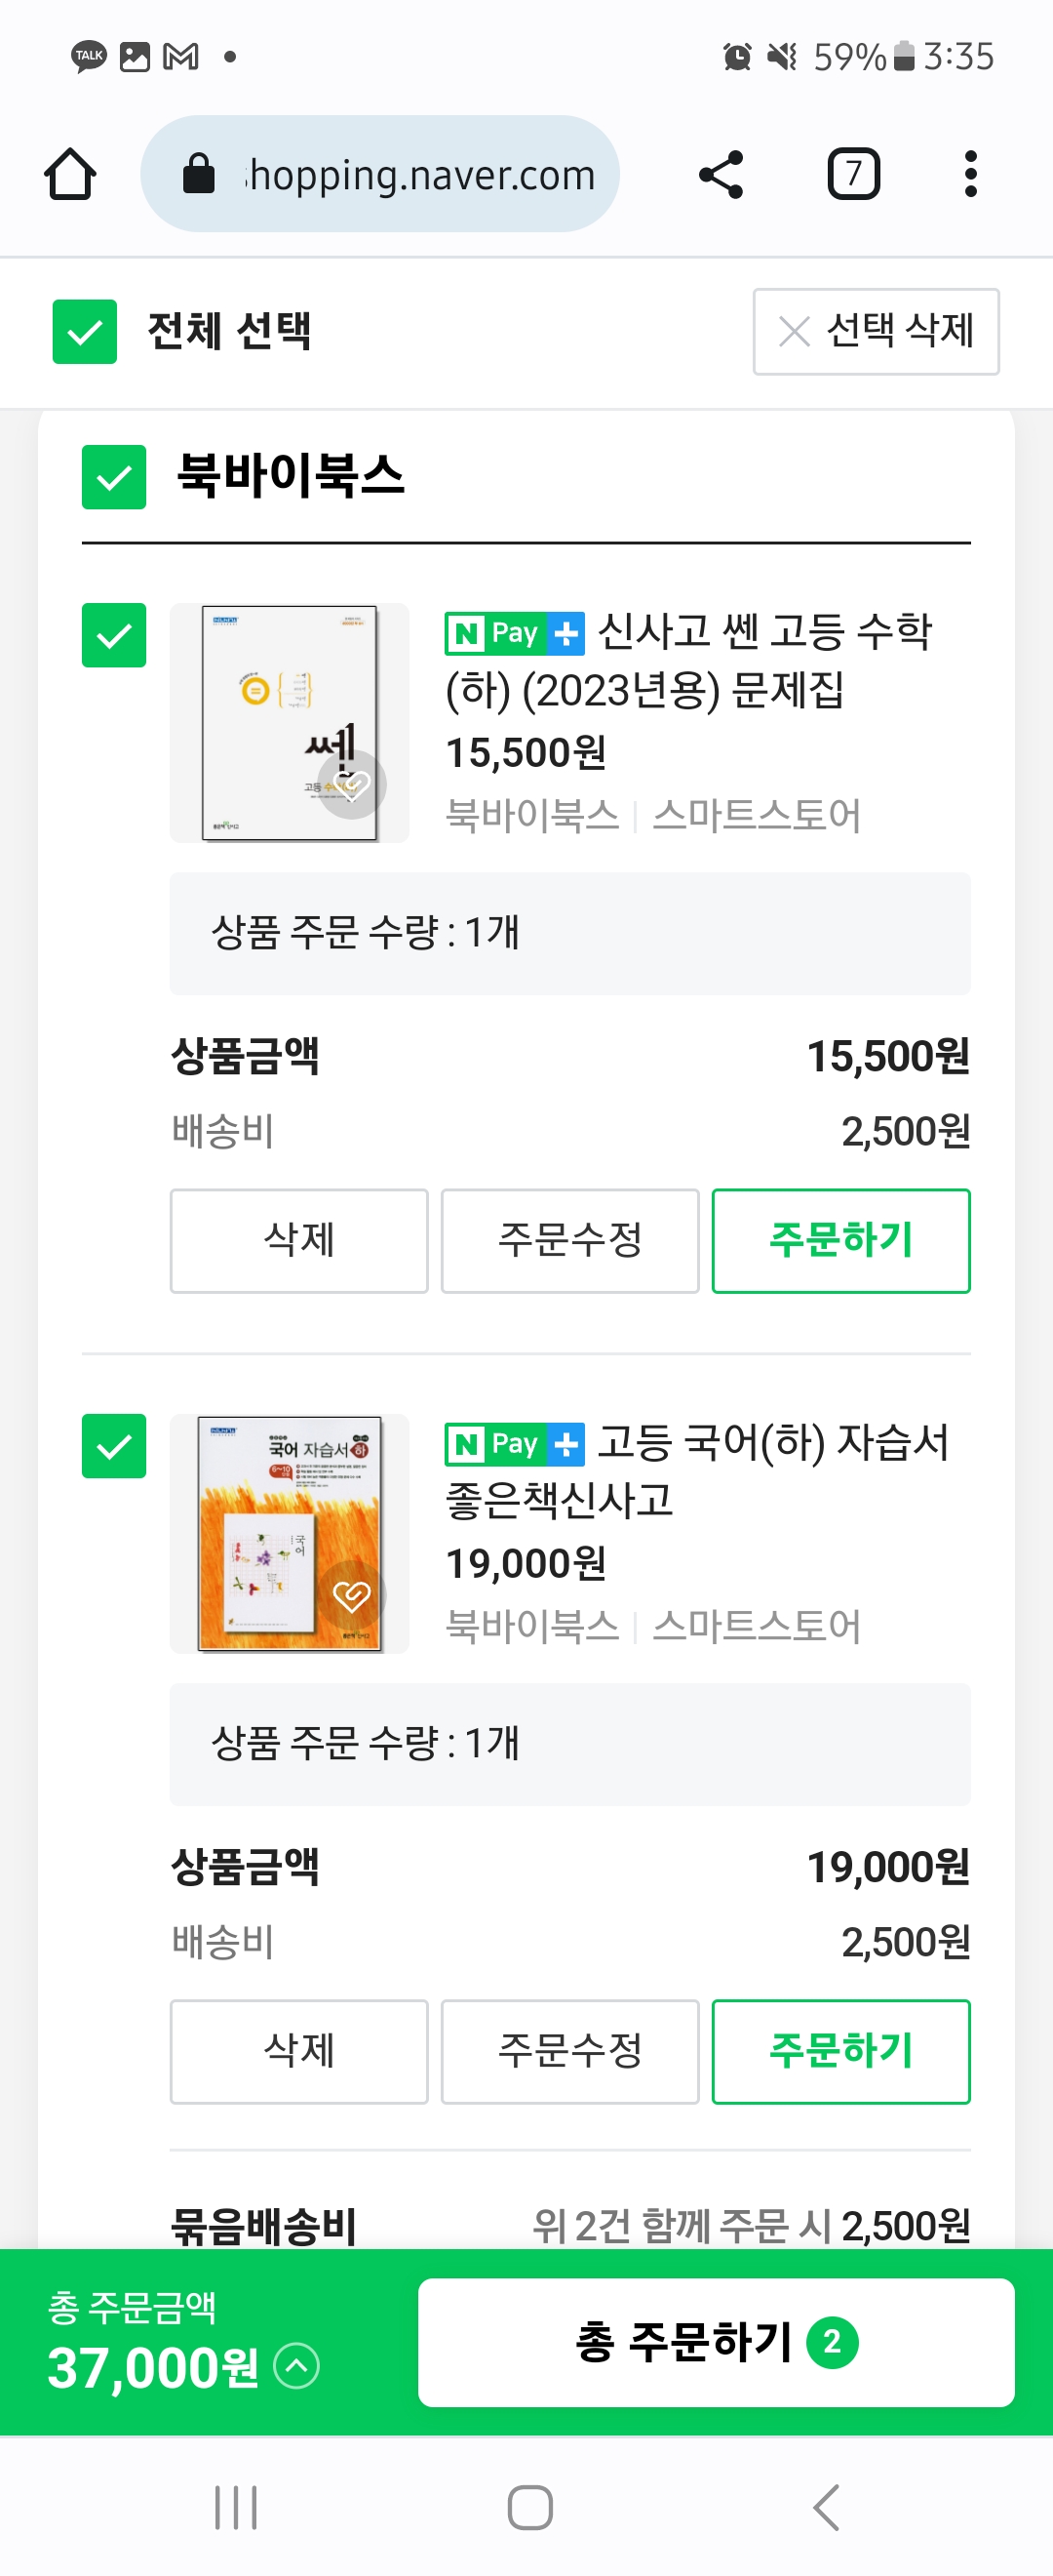Click the 선택 삭제 button
Image resolution: width=1053 pixels, height=2576 pixels.
click(876, 332)
